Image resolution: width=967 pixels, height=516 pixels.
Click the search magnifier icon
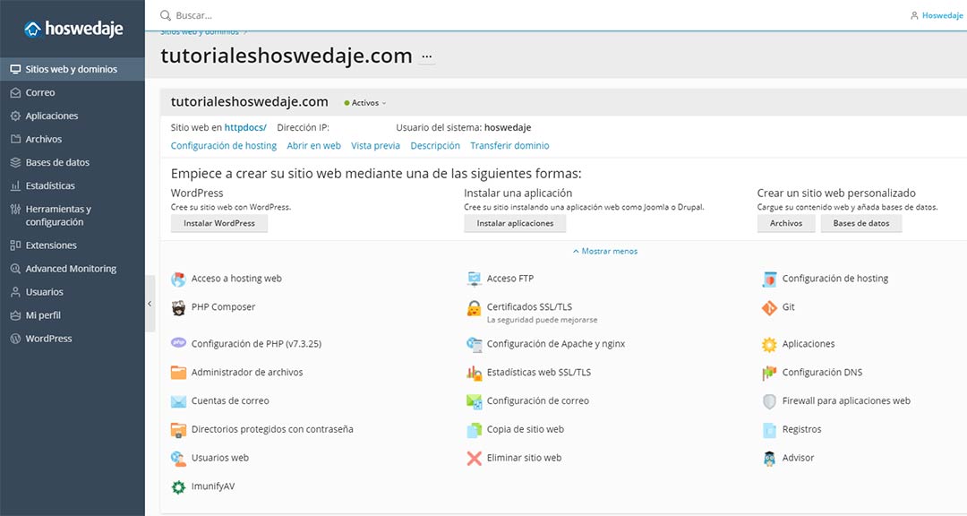click(x=166, y=15)
